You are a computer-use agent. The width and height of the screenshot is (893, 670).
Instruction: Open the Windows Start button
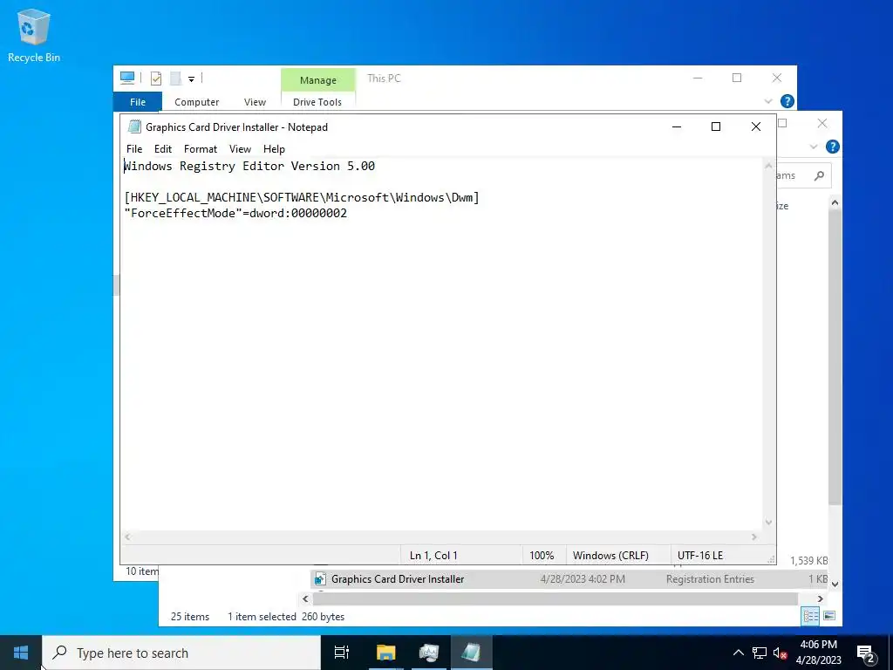21,653
